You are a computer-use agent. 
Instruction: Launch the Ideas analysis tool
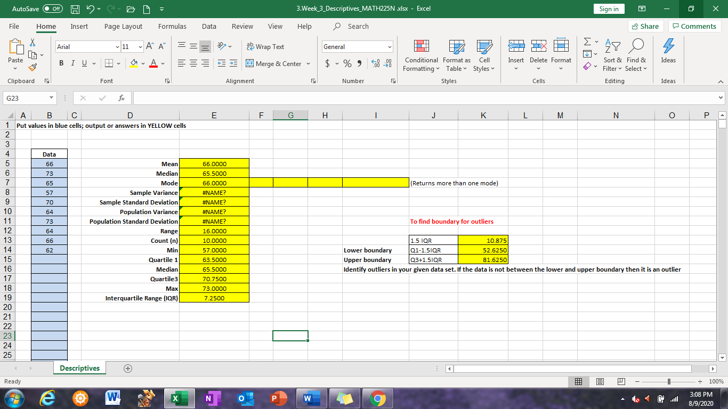click(x=668, y=55)
